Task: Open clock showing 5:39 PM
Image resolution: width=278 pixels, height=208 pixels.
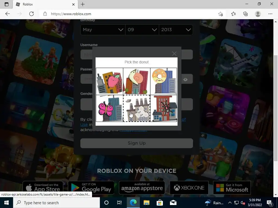Action: coord(255,203)
